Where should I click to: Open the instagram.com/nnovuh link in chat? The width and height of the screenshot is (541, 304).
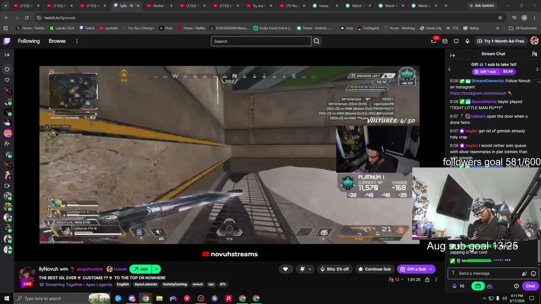[x=478, y=93]
